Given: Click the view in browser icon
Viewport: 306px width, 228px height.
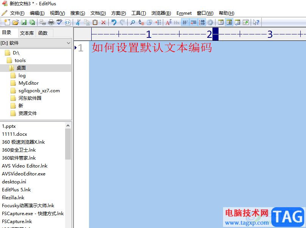Looking at the screenshot, I should pyautogui.click(x=68, y=22).
